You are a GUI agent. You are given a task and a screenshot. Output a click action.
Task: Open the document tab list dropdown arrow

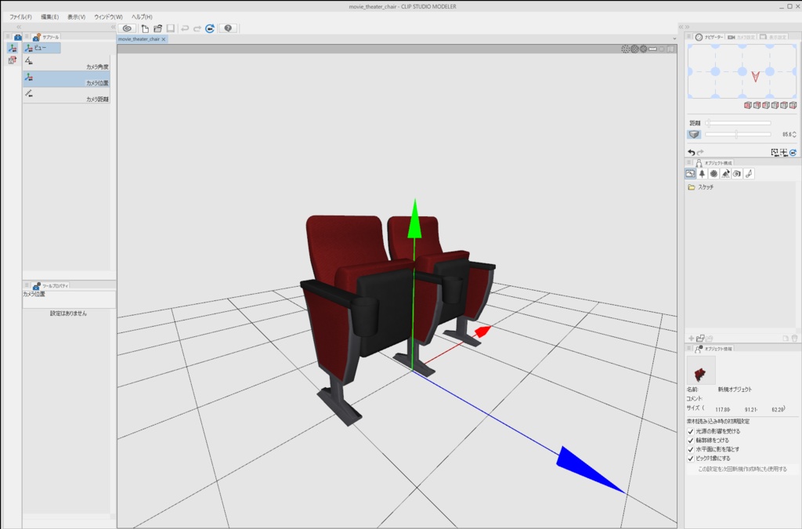tap(674, 39)
